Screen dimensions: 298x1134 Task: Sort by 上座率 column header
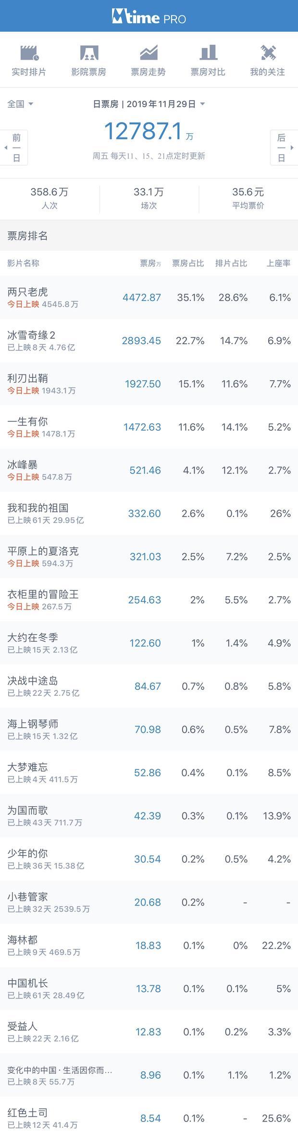pyautogui.click(x=279, y=263)
